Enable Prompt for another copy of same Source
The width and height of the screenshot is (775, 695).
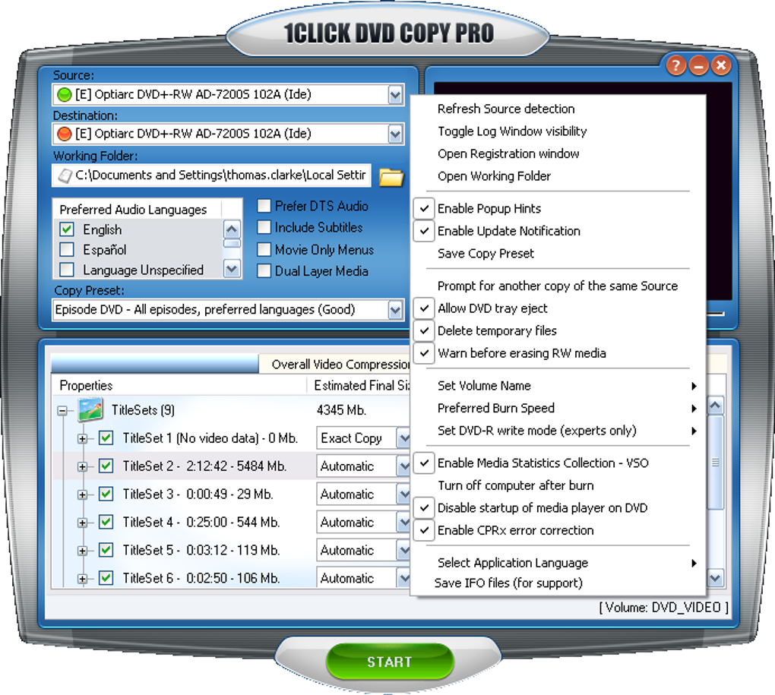[558, 286]
